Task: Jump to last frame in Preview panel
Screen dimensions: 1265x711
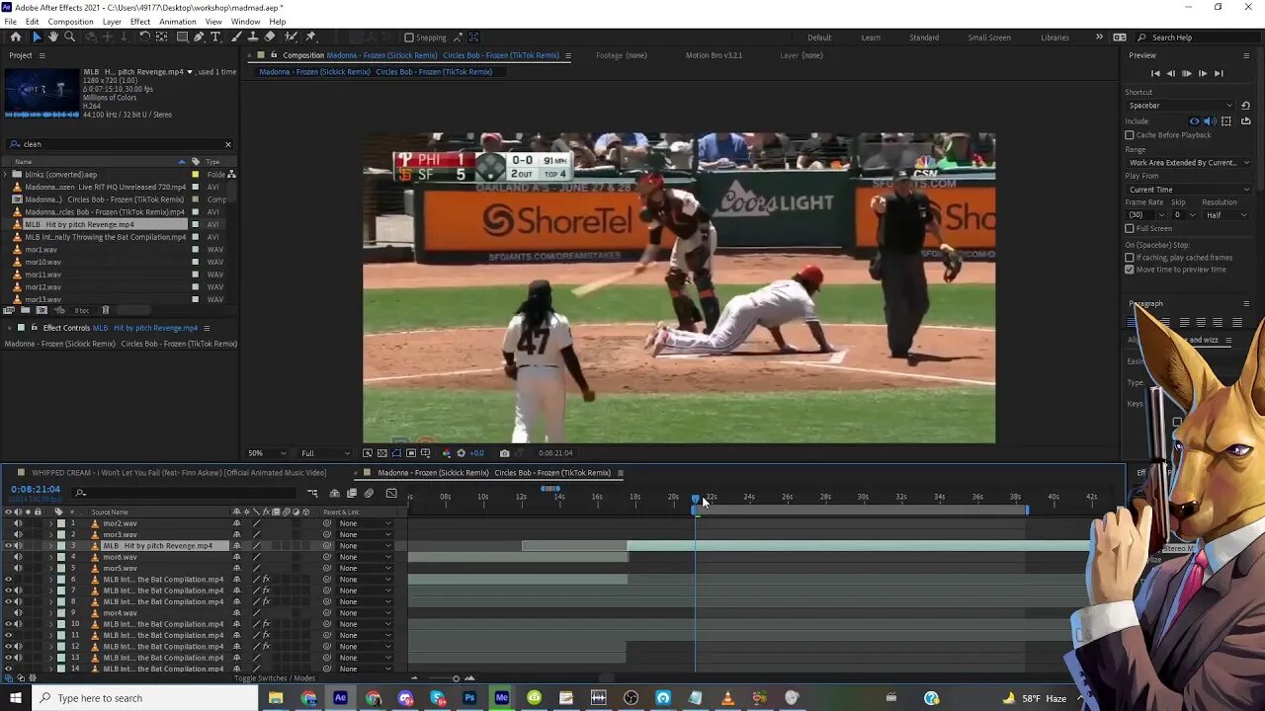Action: [x=1219, y=73]
